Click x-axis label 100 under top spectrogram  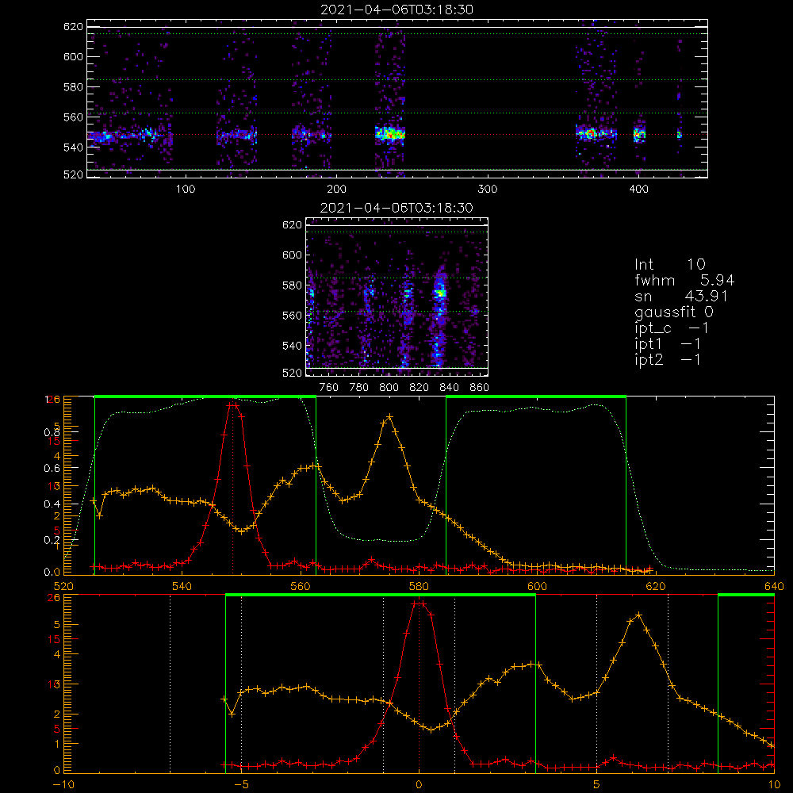[186, 190]
